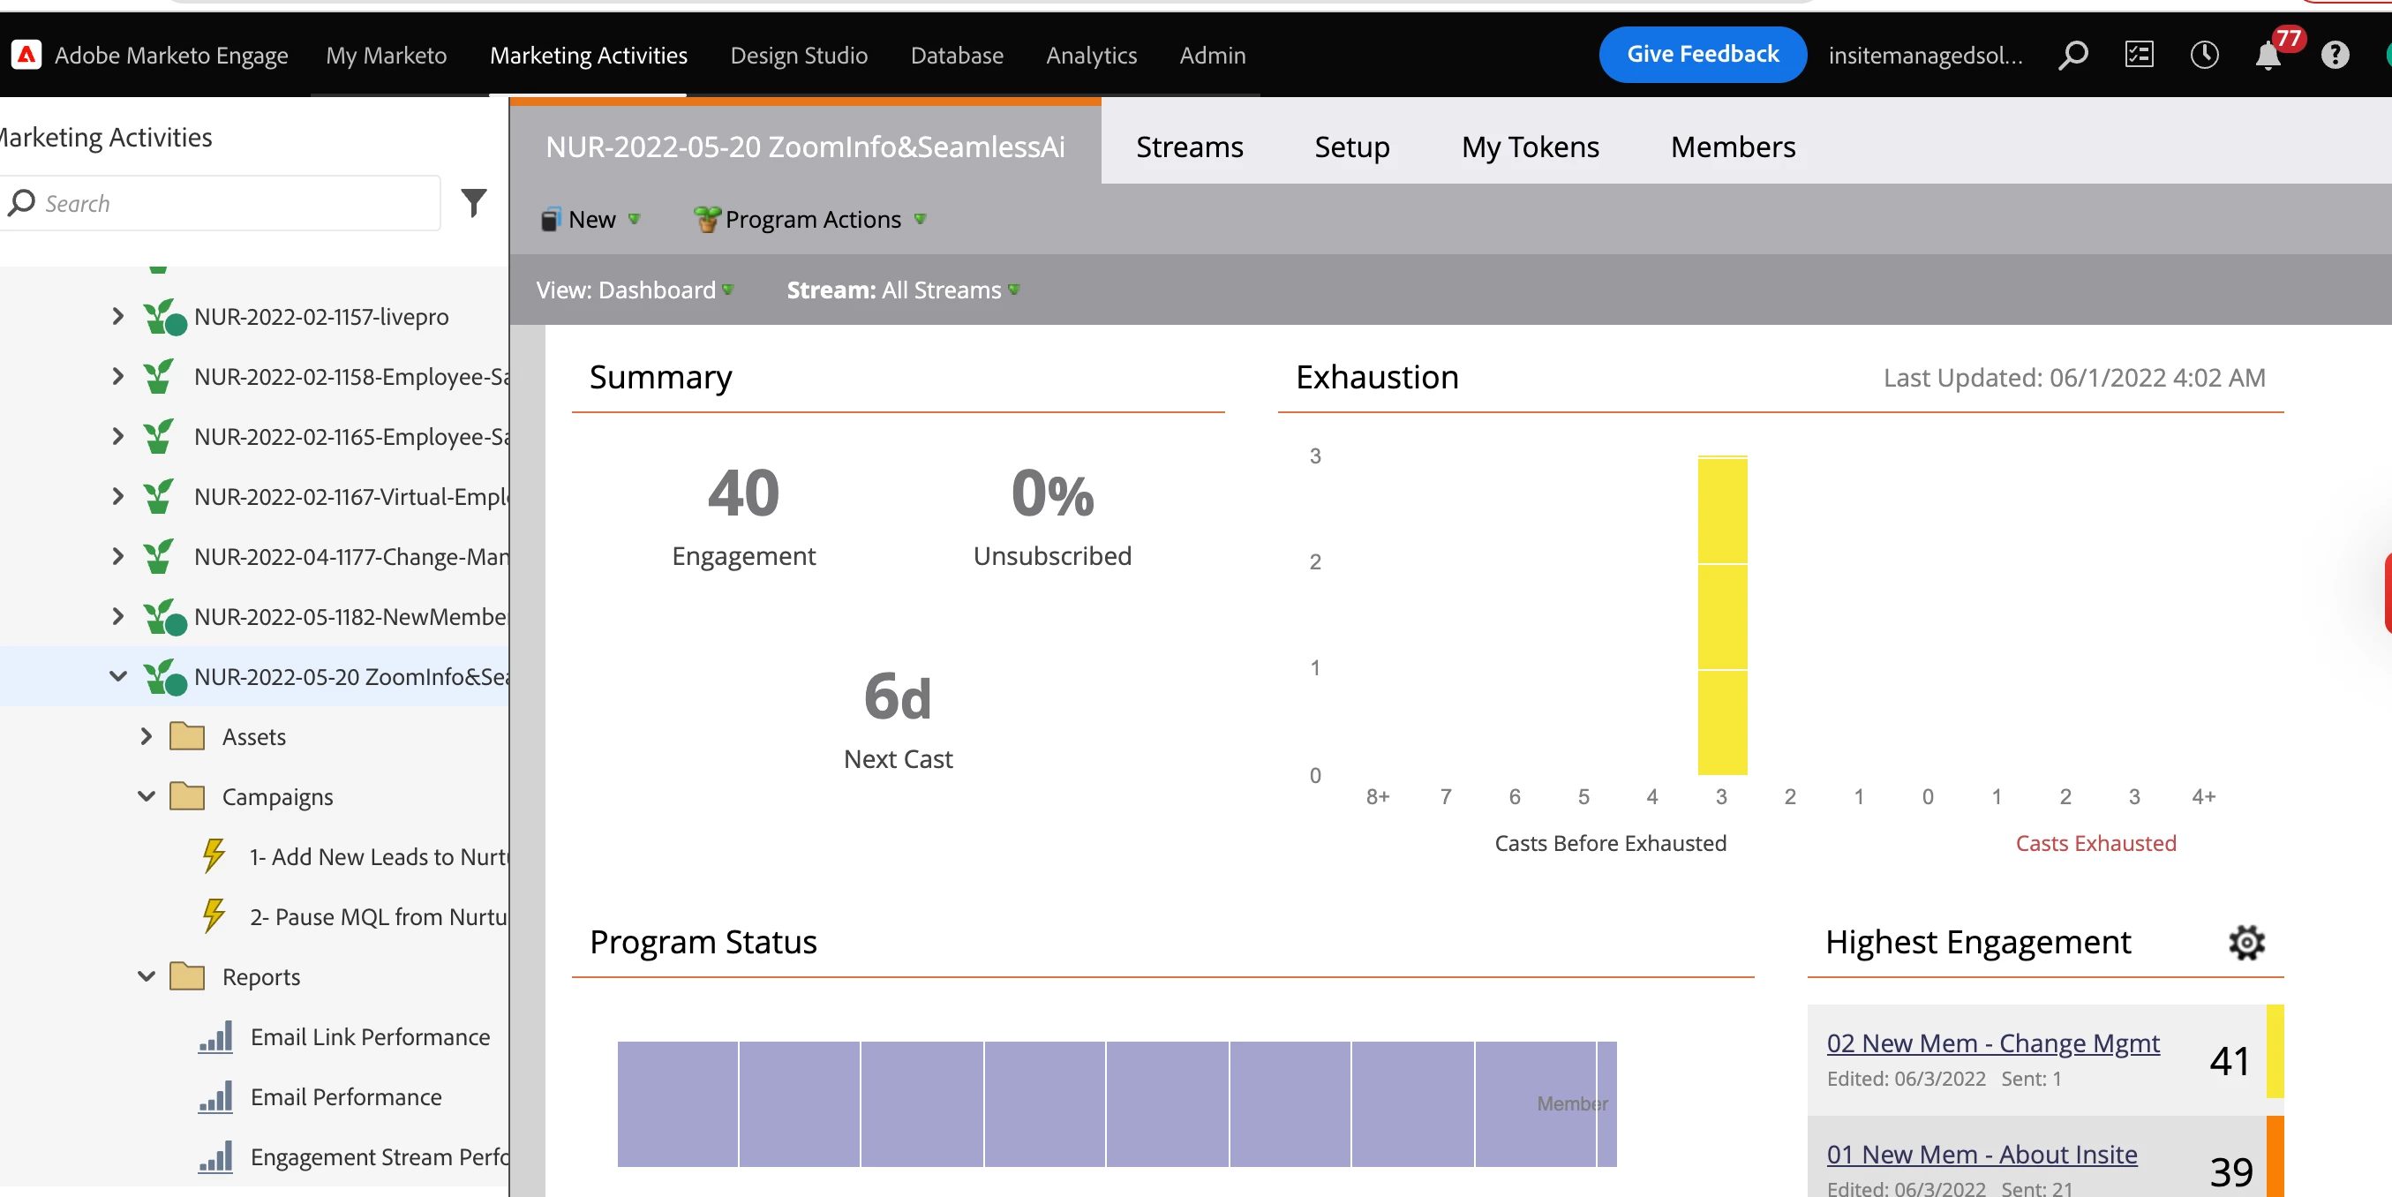Click the notifications bell icon
The image size is (2392, 1197).
[2268, 56]
